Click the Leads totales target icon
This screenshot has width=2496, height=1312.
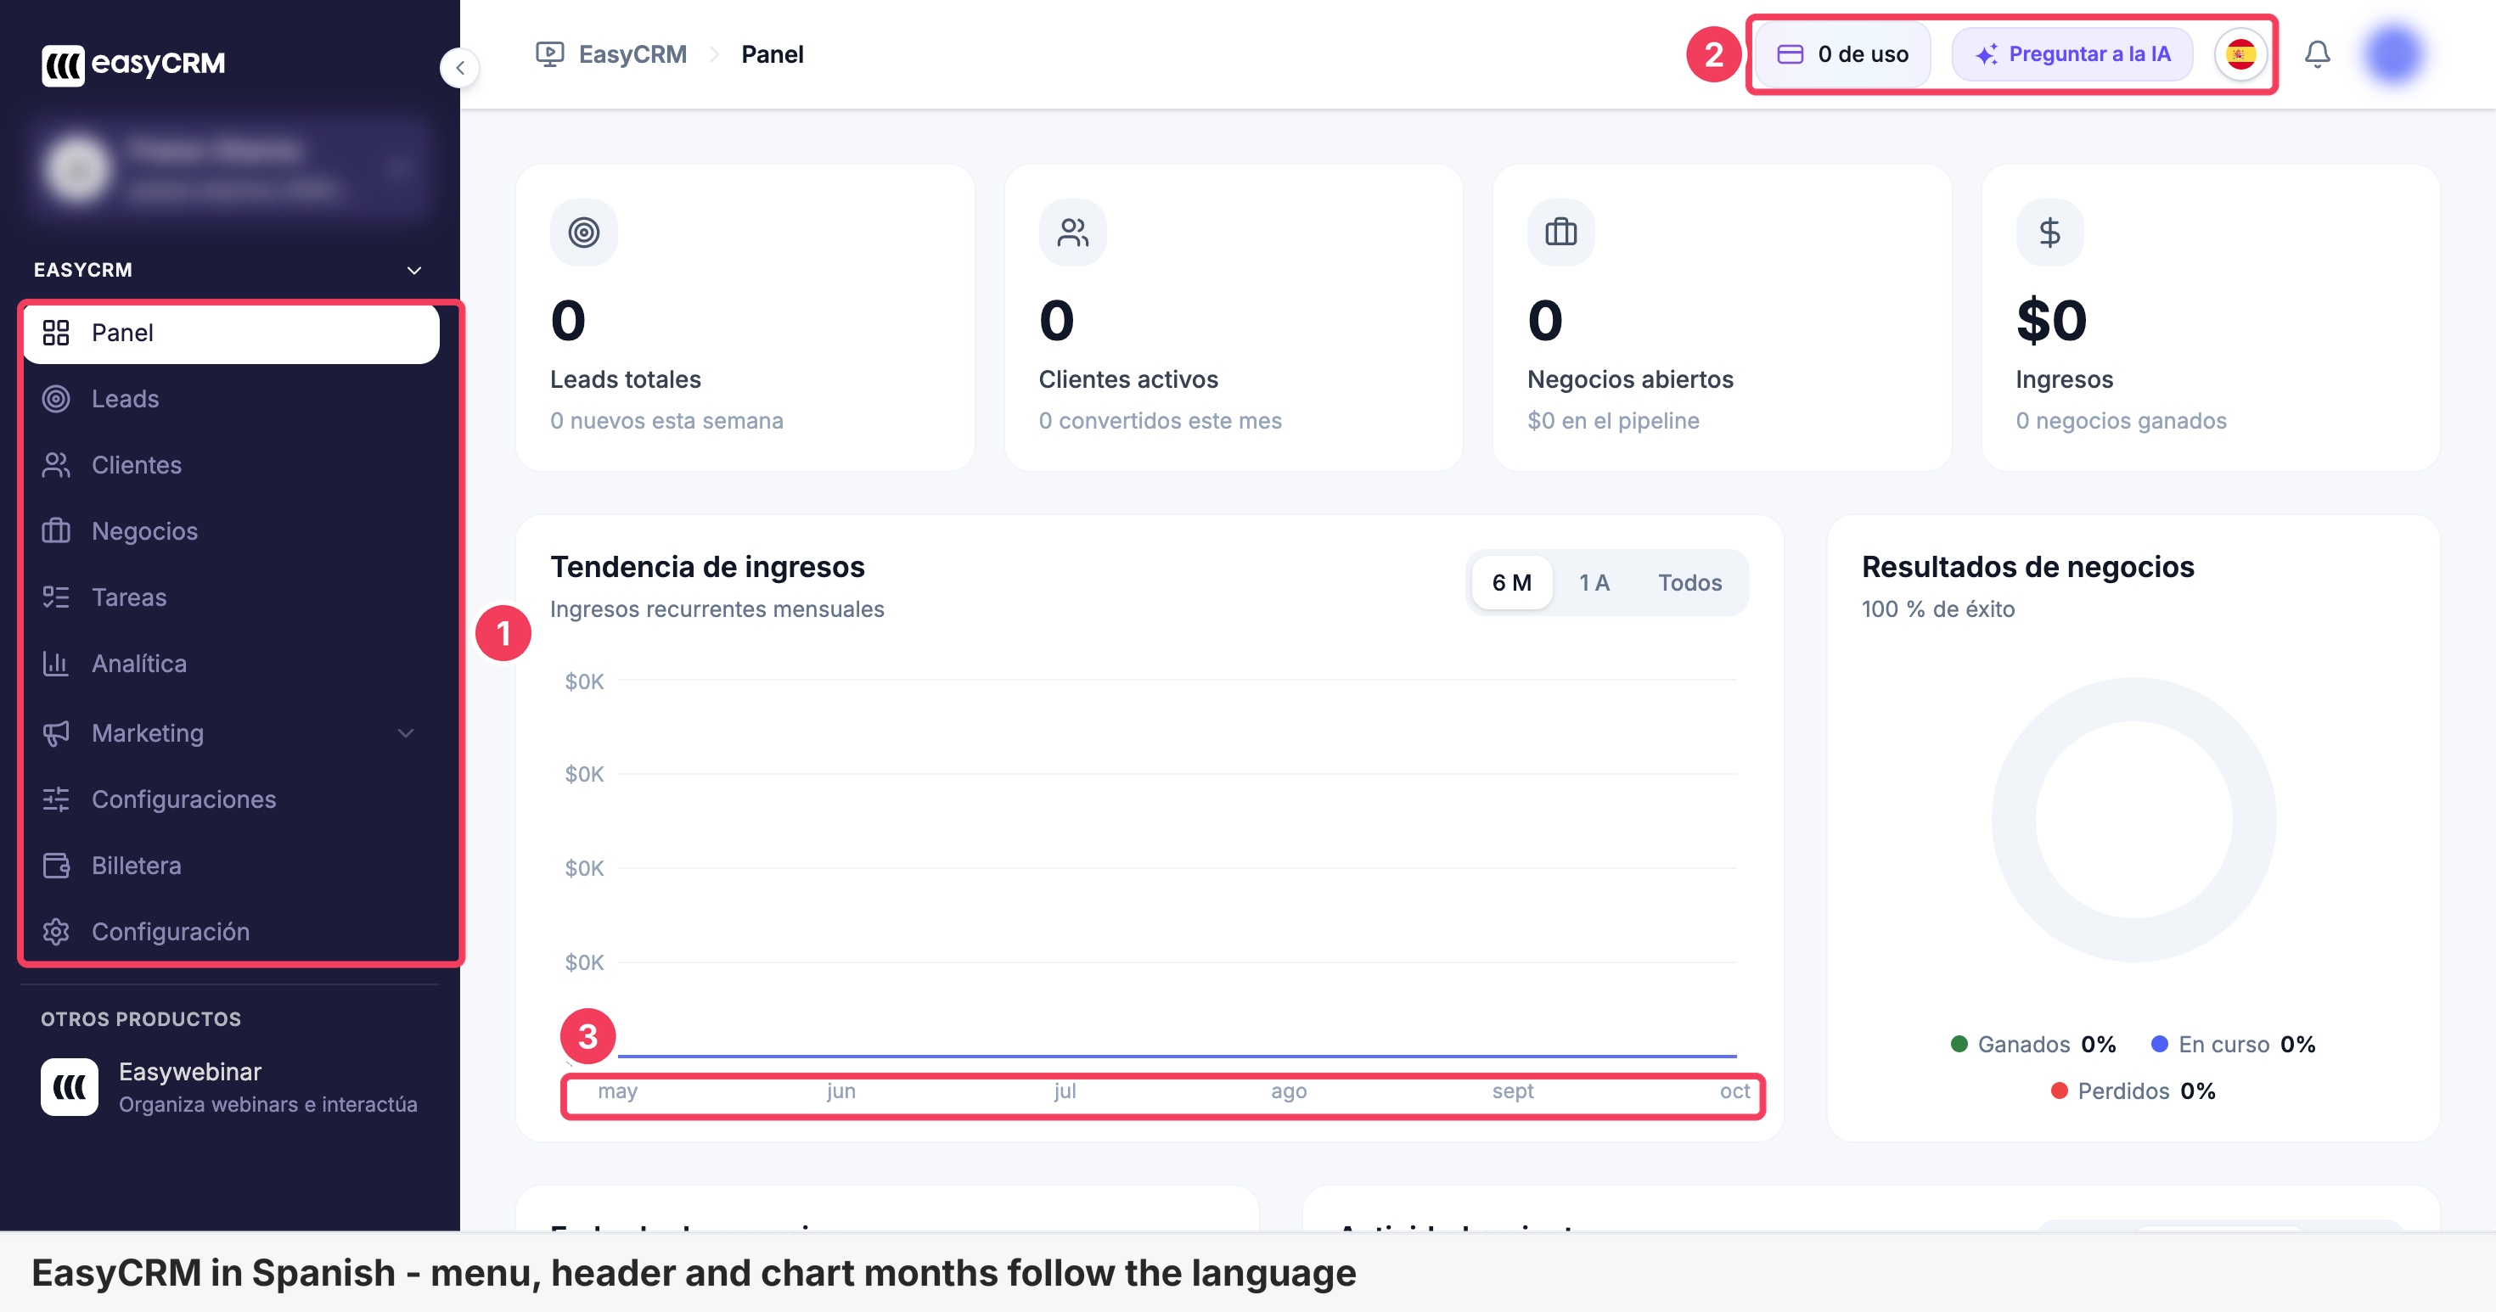(x=584, y=233)
